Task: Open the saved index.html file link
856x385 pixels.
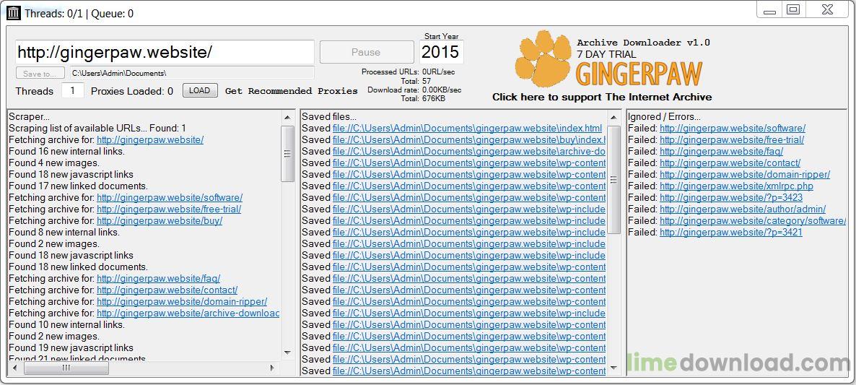Action: (467, 129)
